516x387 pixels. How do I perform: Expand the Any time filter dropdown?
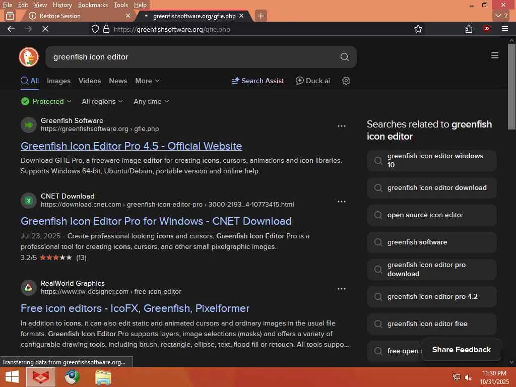click(x=151, y=101)
